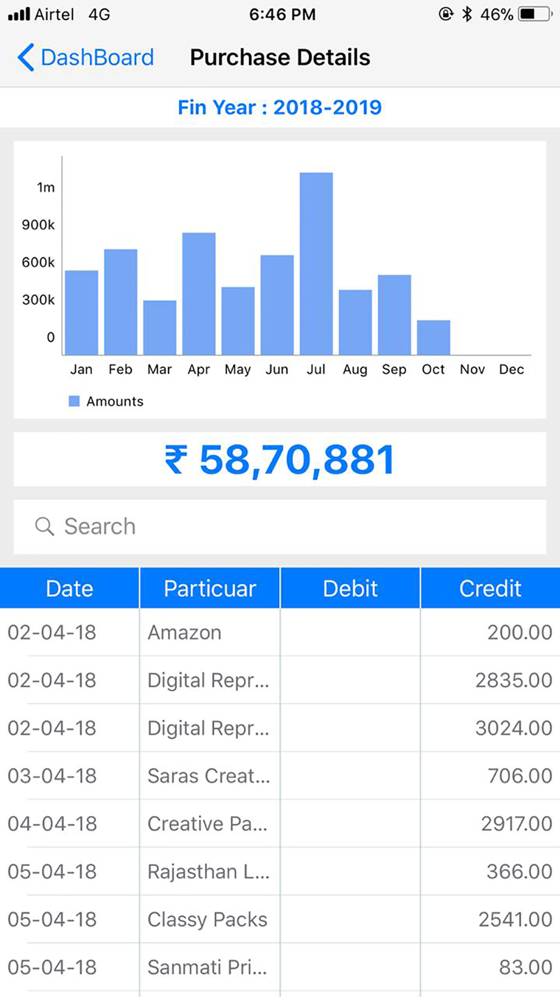Open the Rajasthan L... transaction row

(x=280, y=871)
